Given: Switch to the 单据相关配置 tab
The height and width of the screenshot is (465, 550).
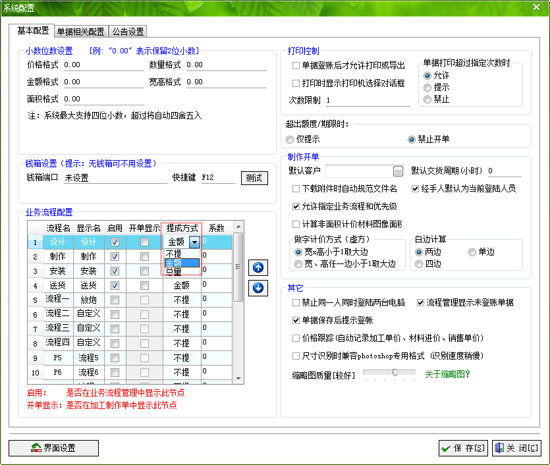Looking at the screenshot, I should click(x=80, y=32).
